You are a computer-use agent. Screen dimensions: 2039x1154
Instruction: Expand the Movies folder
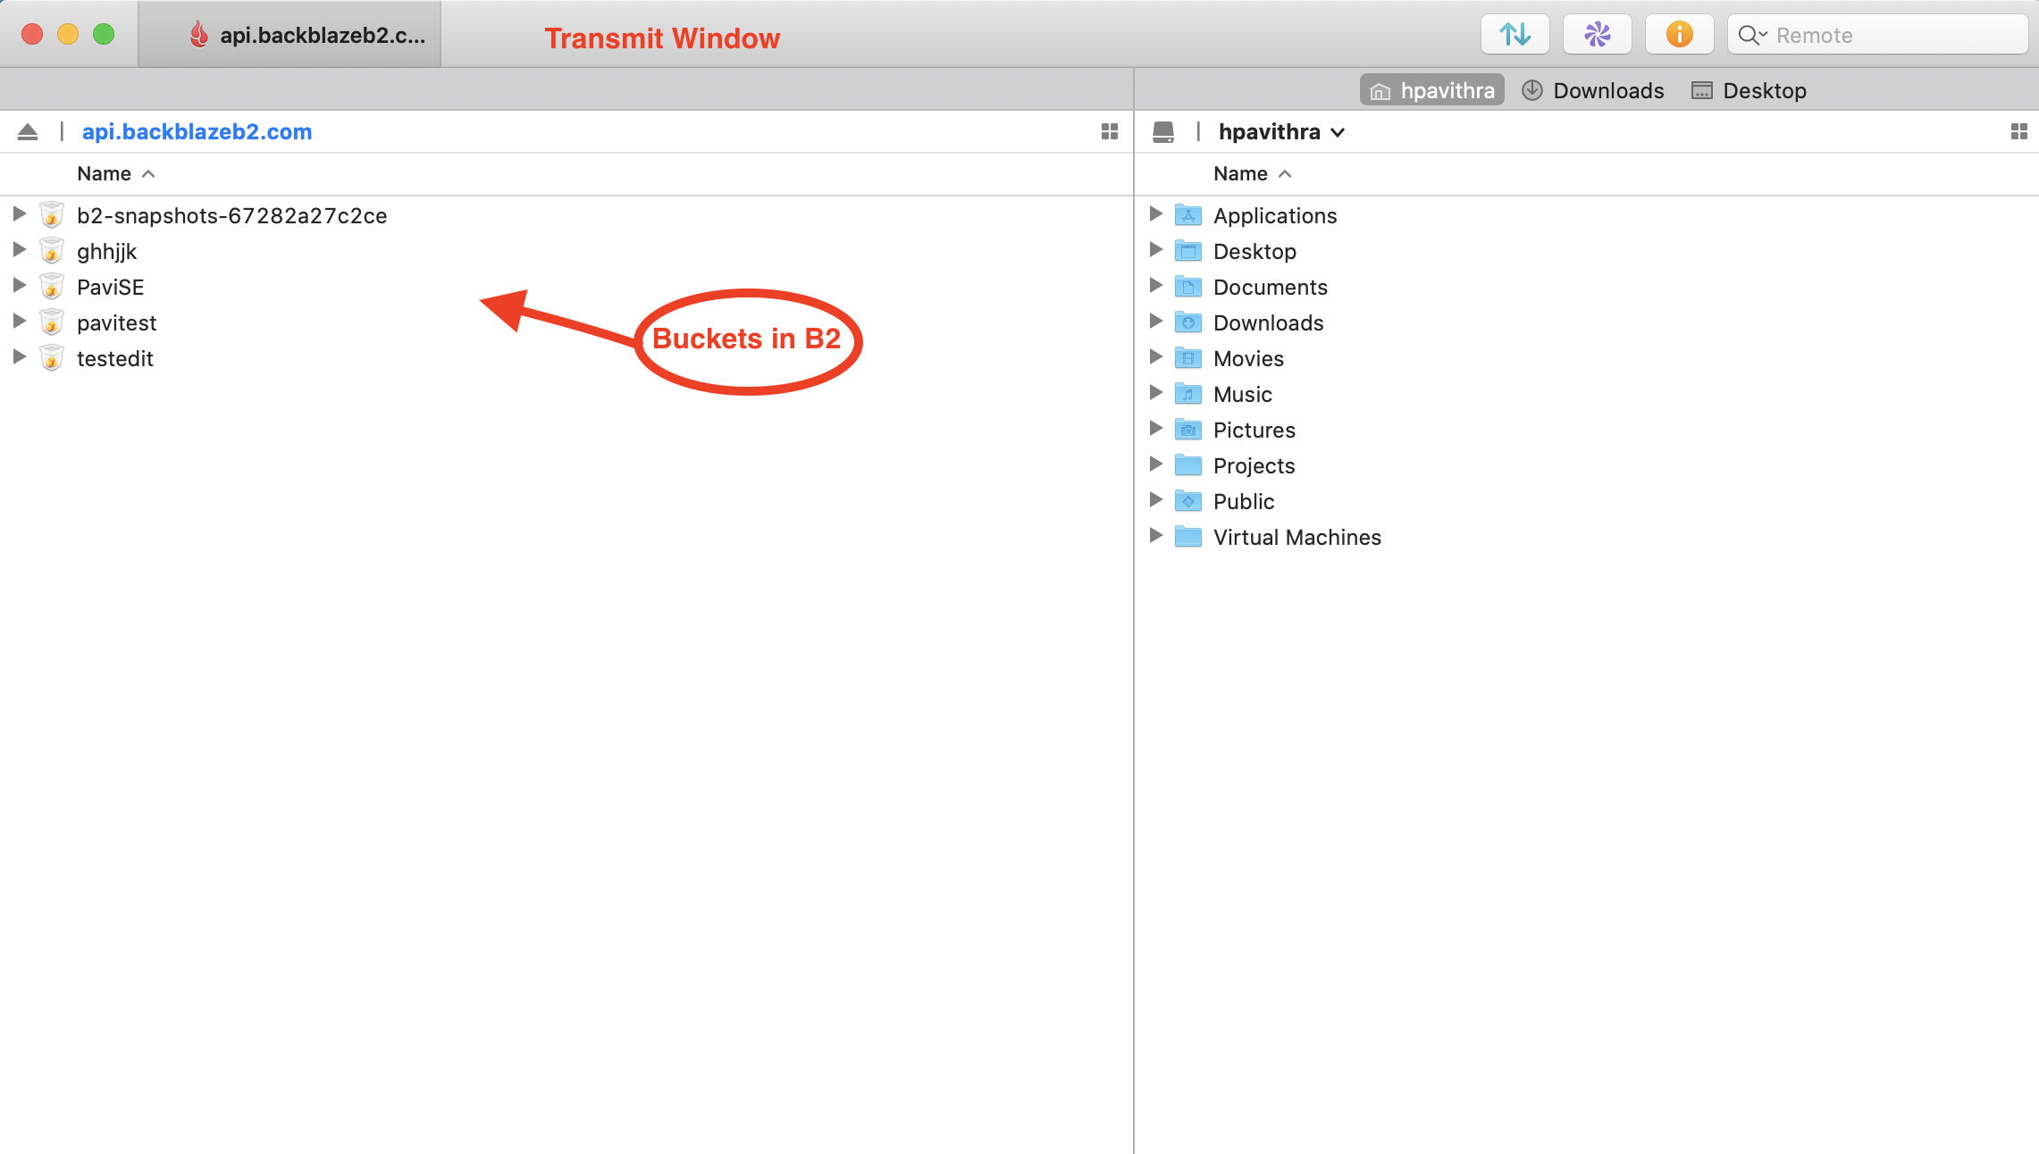(1155, 357)
